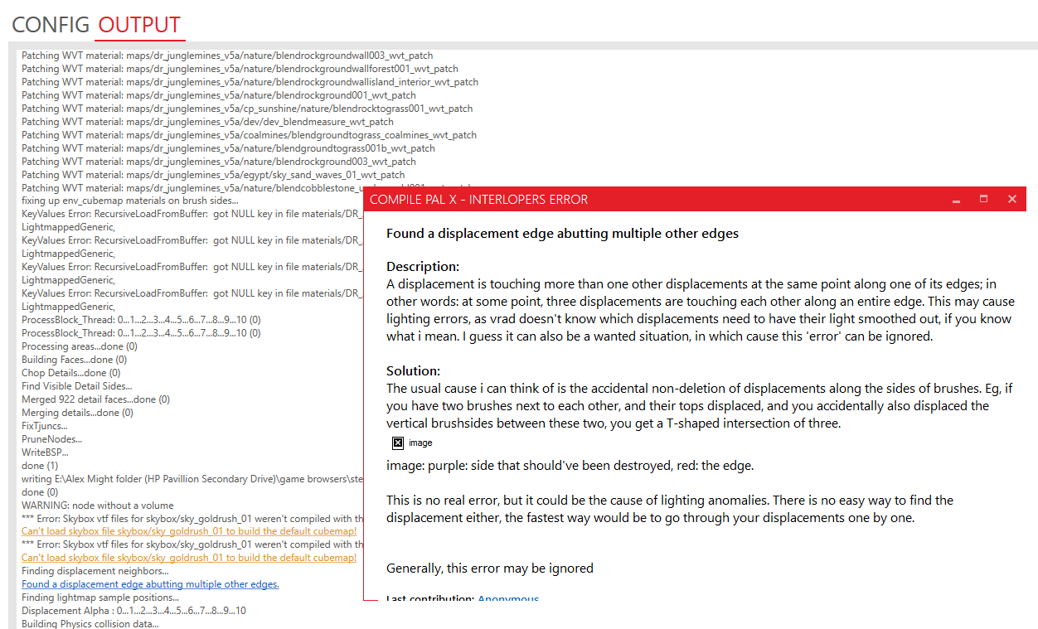1038x629 pixels.
Task: Open the first "Can't load skybox file" link
Action: point(189,531)
